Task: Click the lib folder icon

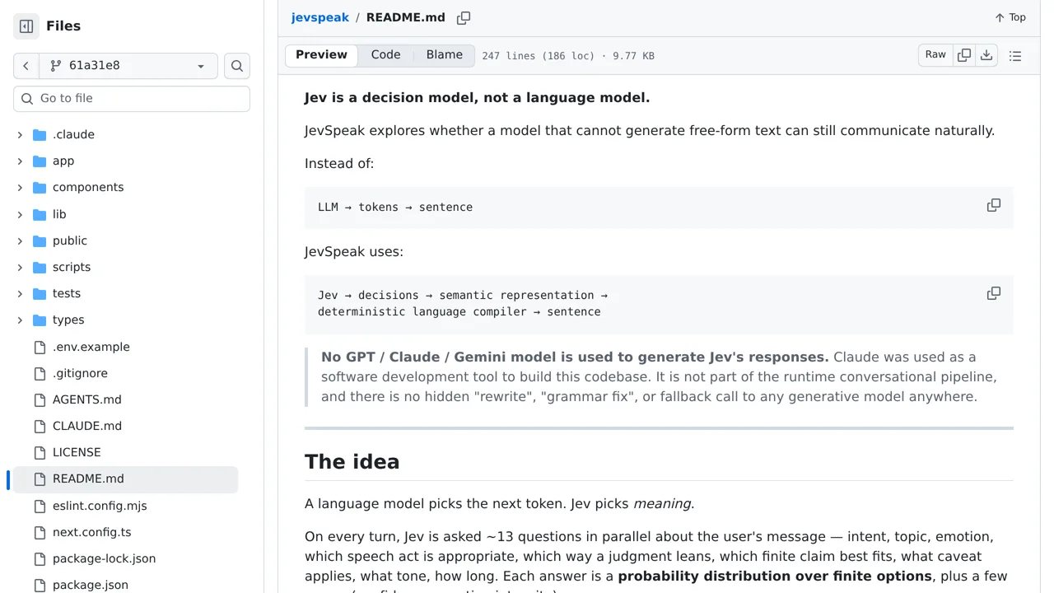Action: pyautogui.click(x=40, y=214)
